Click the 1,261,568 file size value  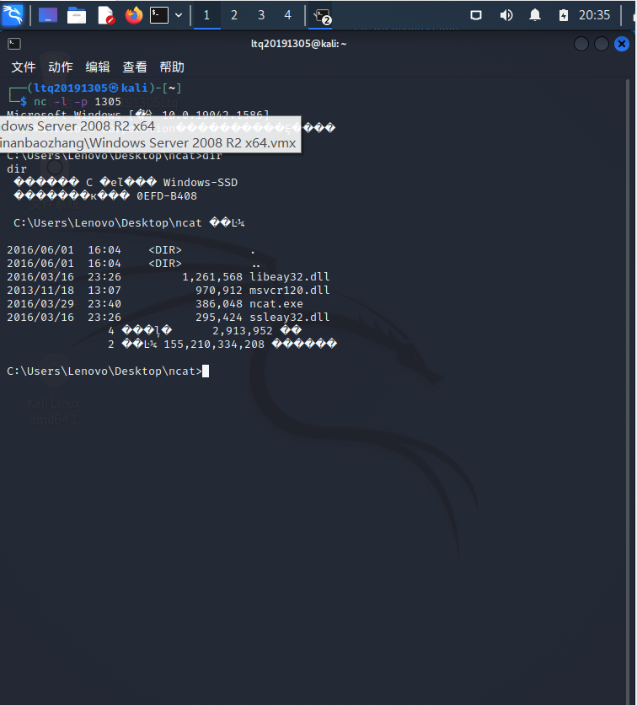tap(211, 277)
